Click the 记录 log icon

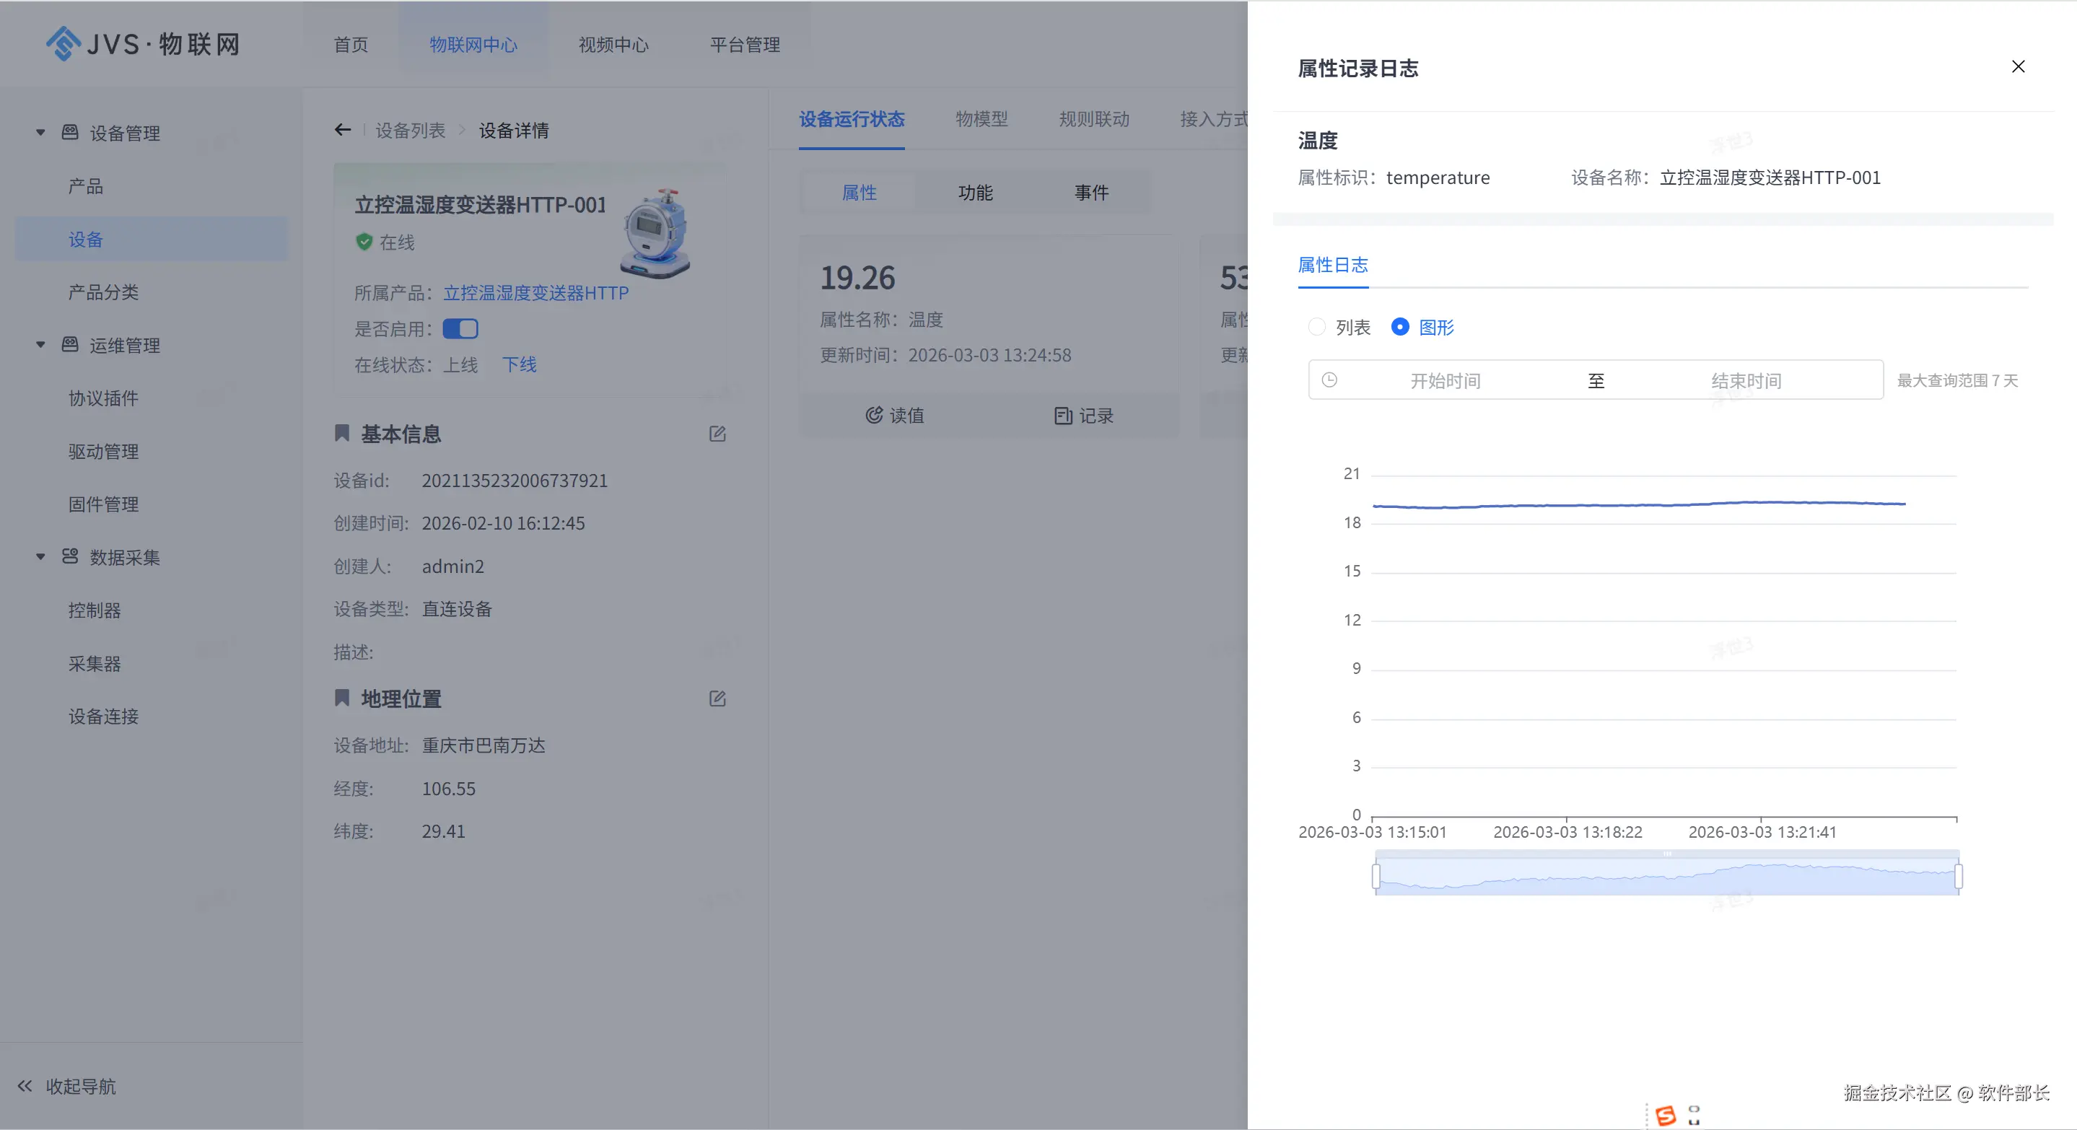[1063, 416]
